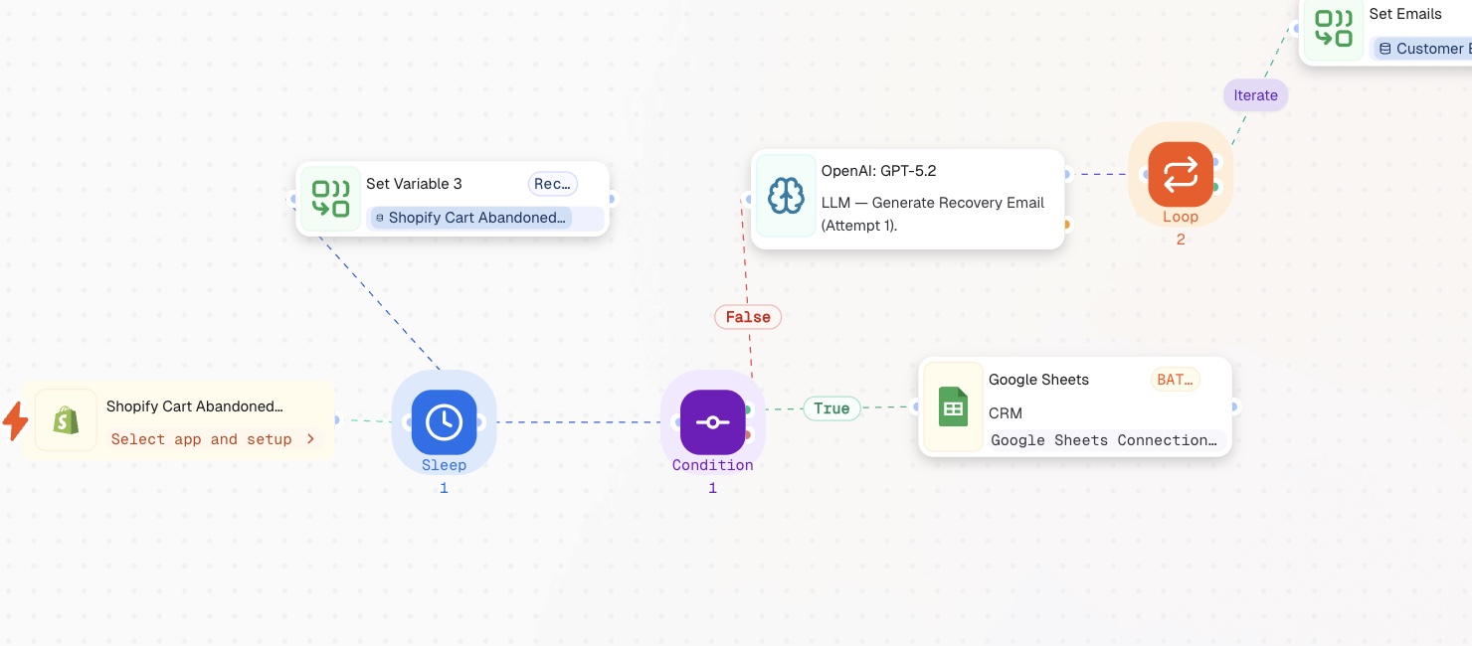Open the OpenAI brain icon
The height and width of the screenshot is (646, 1472).
786,196
